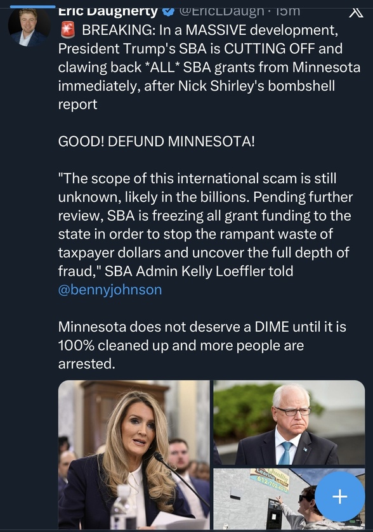This screenshot has width=373, height=532.
Task: Tap the blue compose plus button
Action: pyautogui.click(x=340, y=496)
